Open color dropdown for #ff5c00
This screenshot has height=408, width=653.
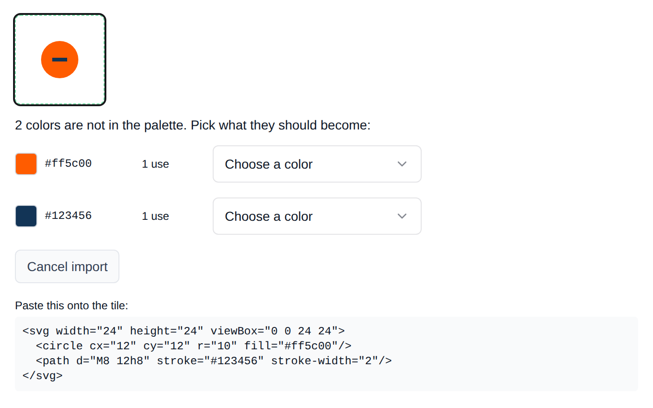[x=317, y=164]
